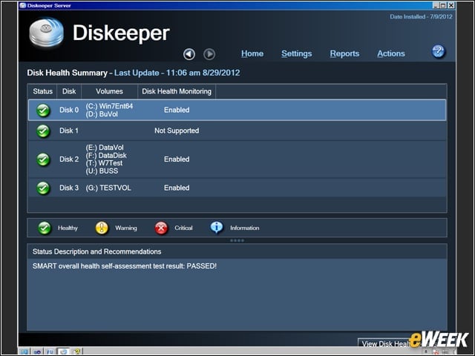This screenshot has height=356, width=475.
Task: Click the 'Critical' legend label
Action: click(x=183, y=228)
